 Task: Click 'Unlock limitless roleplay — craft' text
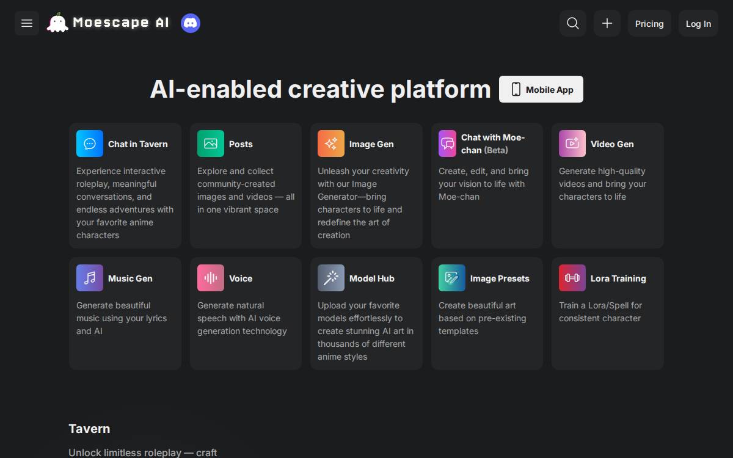tap(143, 453)
